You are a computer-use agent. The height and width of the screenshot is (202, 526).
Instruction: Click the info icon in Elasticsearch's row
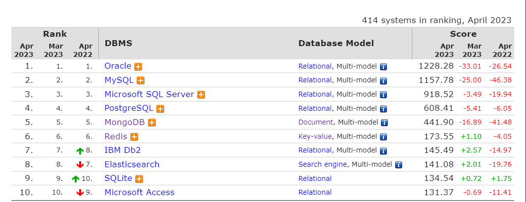[x=399, y=165]
